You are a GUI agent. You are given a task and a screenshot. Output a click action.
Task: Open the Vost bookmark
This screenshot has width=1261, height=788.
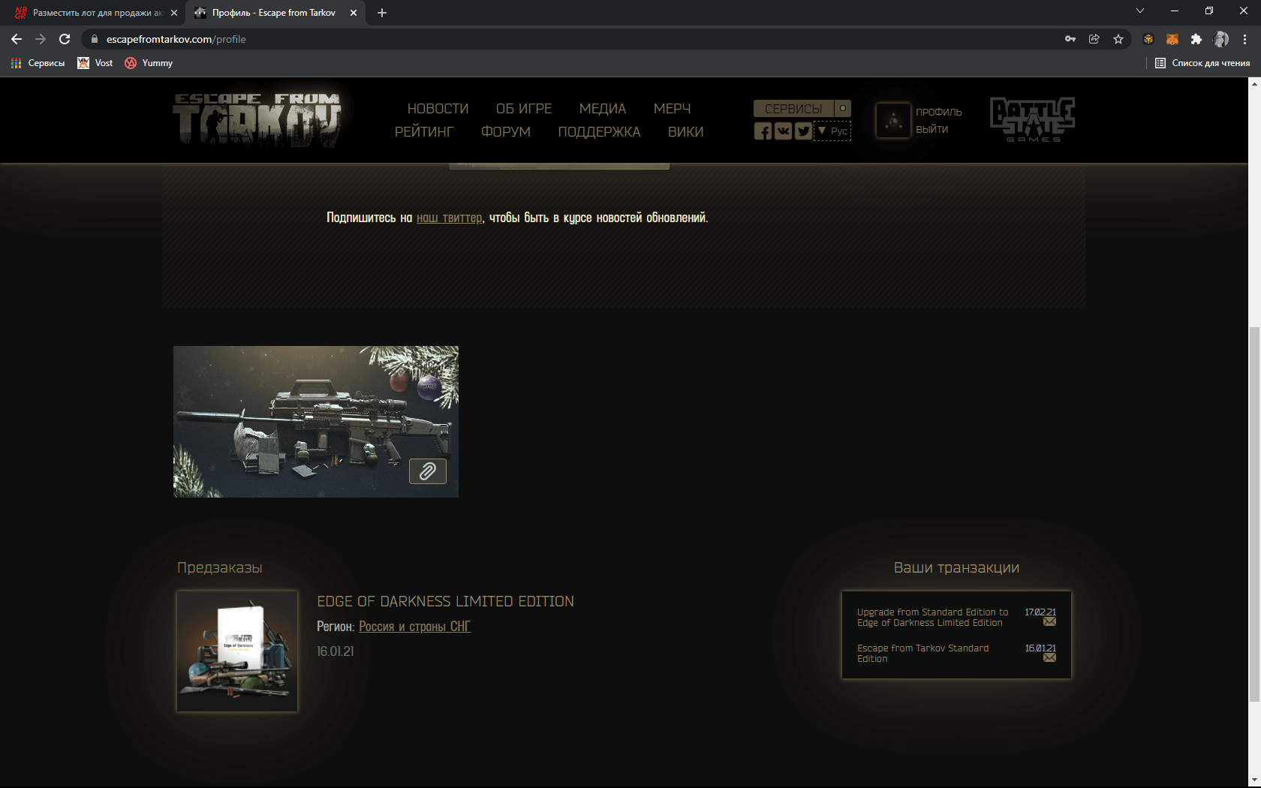click(95, 63)
